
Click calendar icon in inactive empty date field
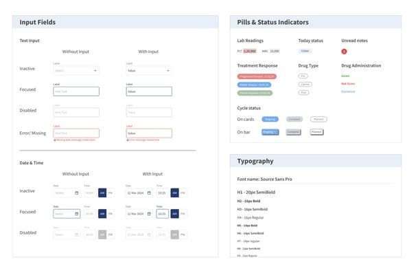[x=77, y=193]
